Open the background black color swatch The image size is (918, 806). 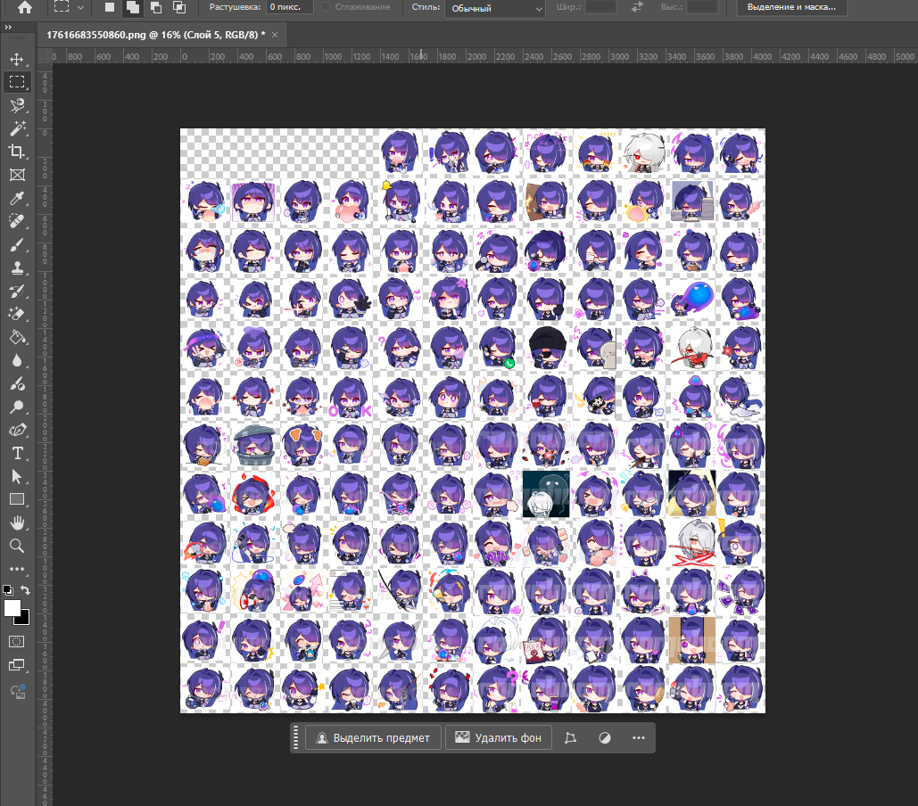tap(24, 619)
